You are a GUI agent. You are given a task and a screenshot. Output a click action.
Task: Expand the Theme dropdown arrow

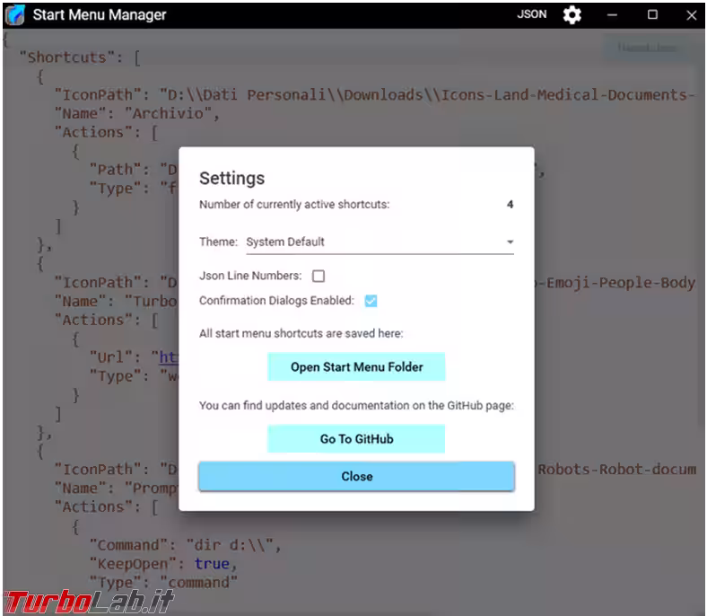click(x=510, y=242)
